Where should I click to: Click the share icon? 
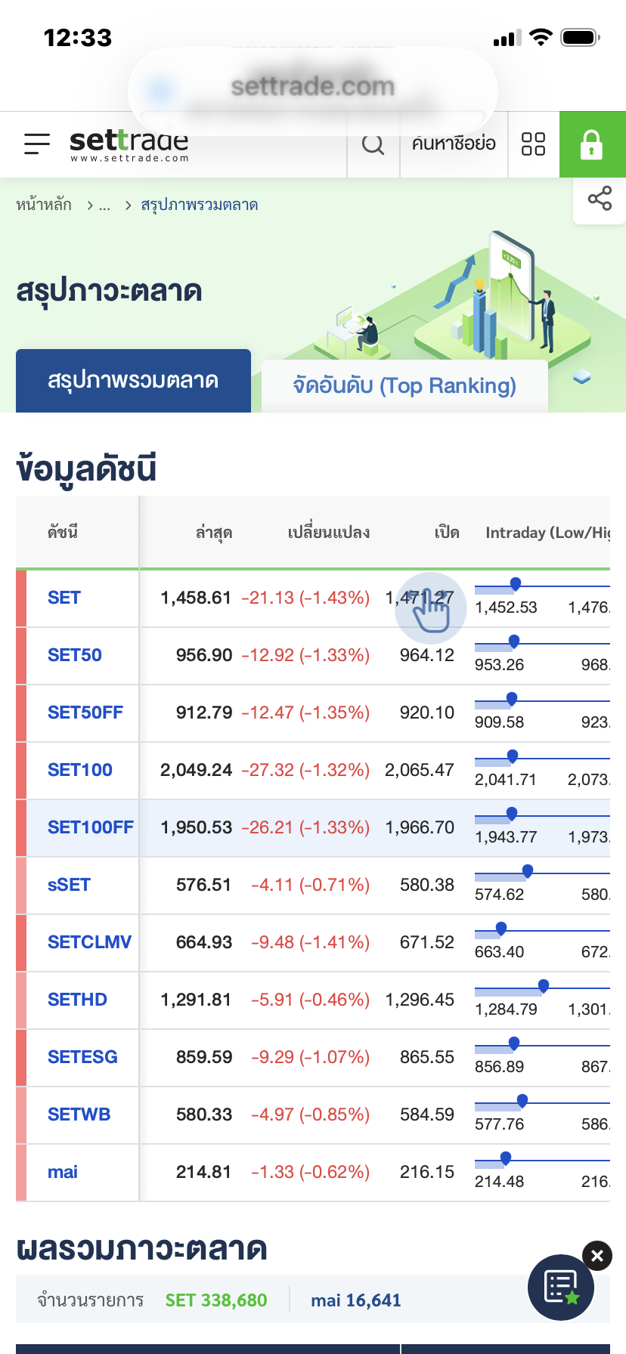click(600, 199)
